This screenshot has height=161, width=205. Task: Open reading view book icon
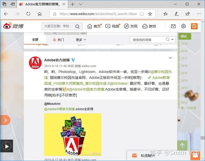pyautogui.click(x=142, y=14)
